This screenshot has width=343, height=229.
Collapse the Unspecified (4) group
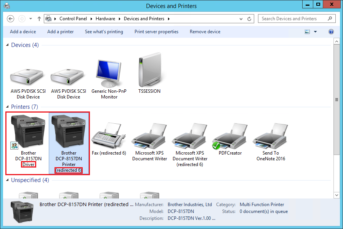pos(7,180)
